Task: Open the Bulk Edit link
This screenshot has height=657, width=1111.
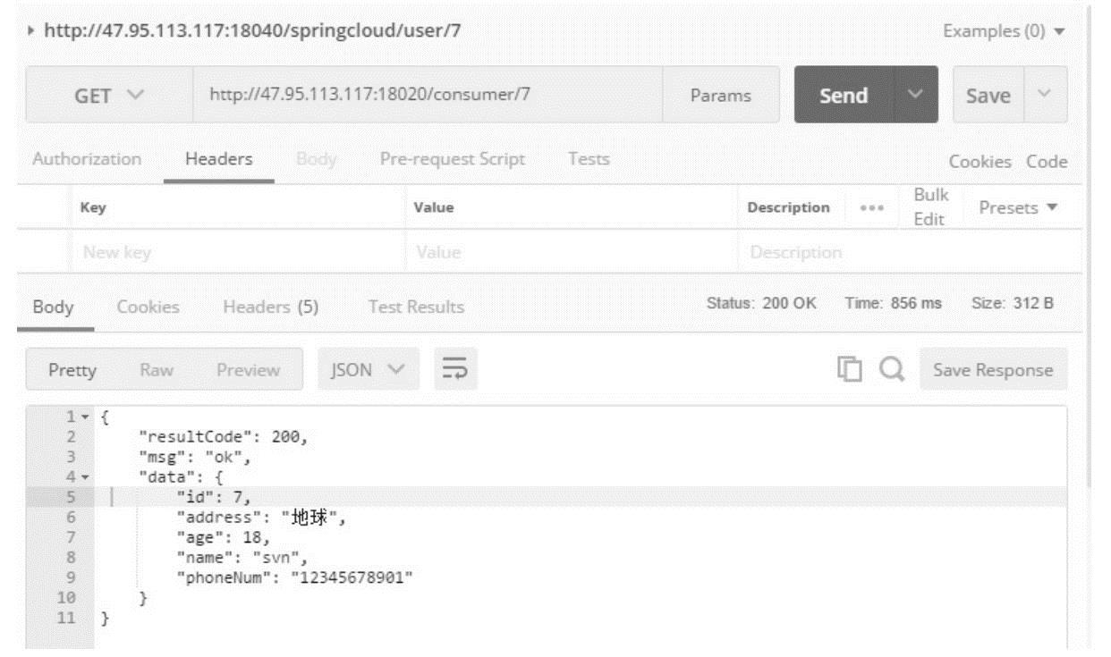Action: [x=929, y=207]
